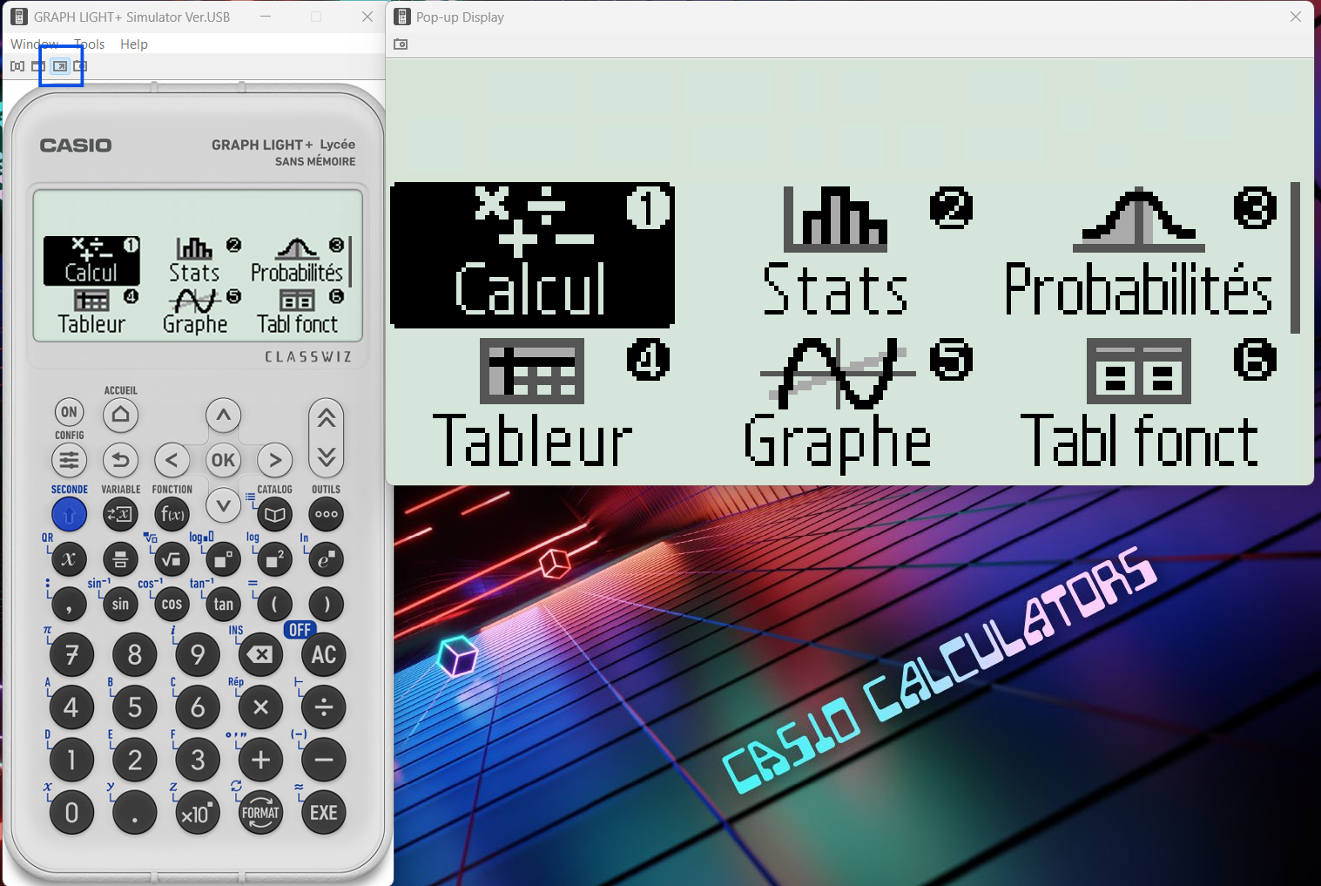Viewport: 1321px width, 886px height.
Task: Click the square (x²) key
Action: pyautogui.click(x=274, y=559)
